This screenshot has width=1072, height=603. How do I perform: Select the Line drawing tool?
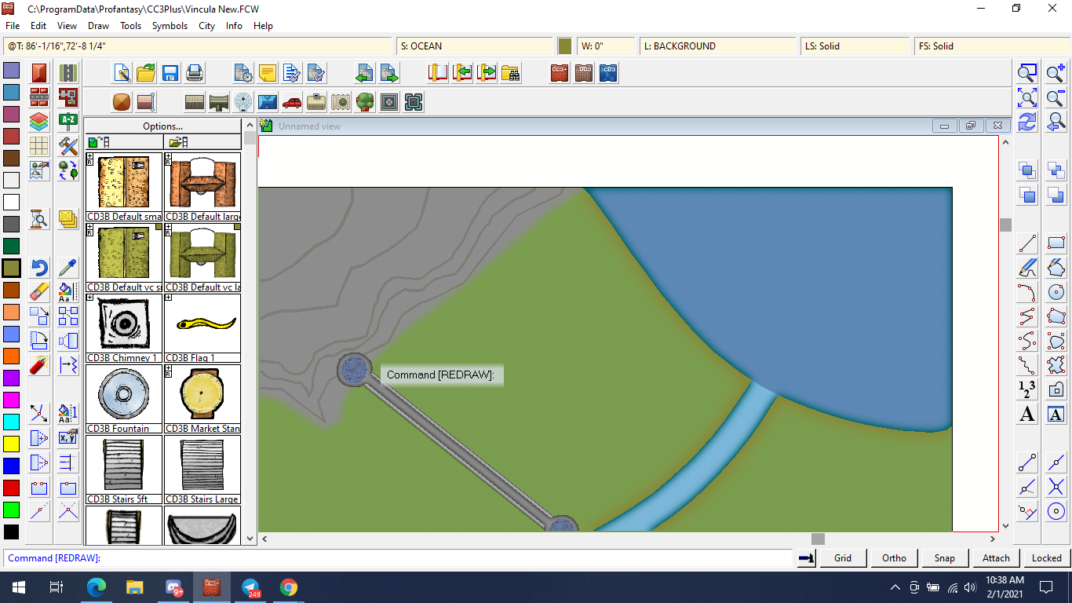click(x=1027, y=243)
